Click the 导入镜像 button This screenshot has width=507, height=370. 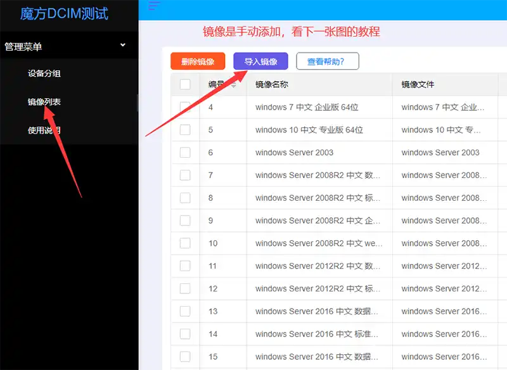260,61
